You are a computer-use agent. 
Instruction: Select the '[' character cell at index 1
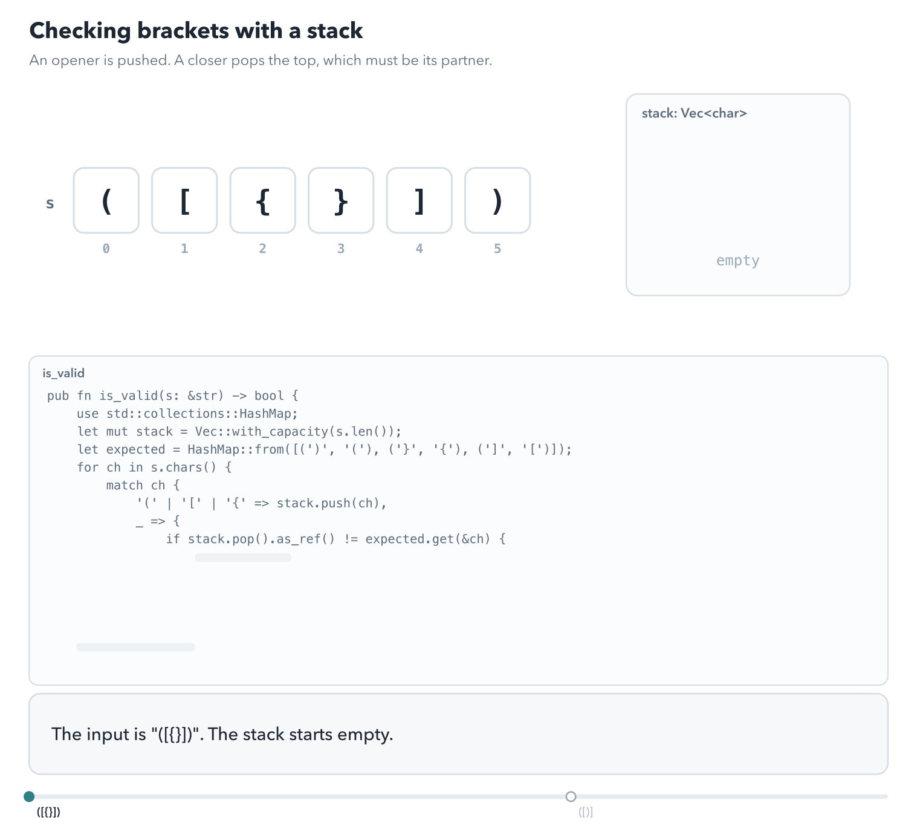coord(184,200)
